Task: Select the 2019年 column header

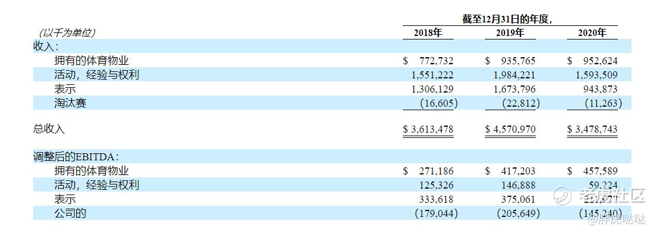Action: click(510, 33)
